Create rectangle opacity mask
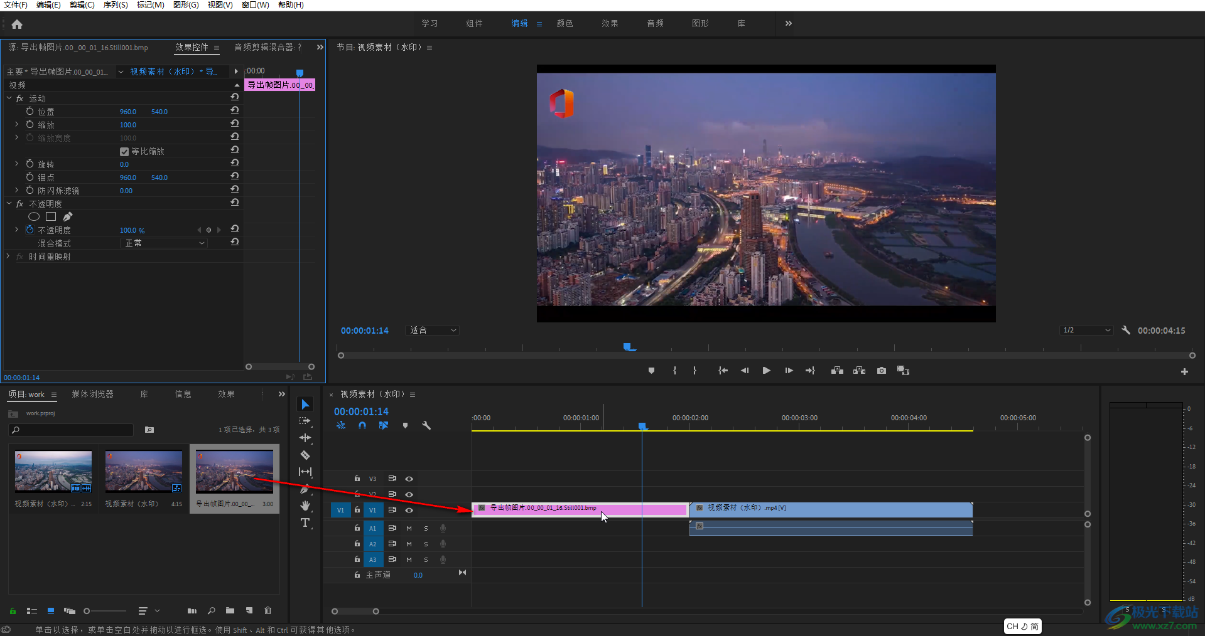Viewport: 1205px width, 636px height. [51, 216]
